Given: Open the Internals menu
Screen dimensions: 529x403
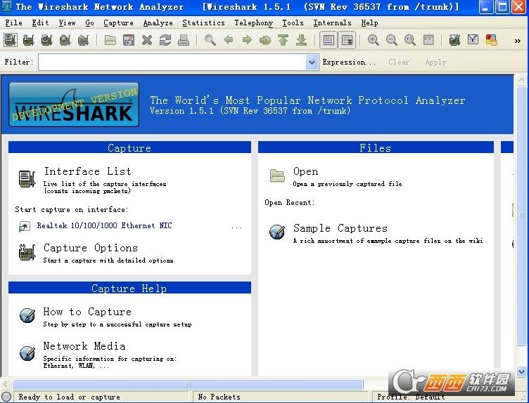Looking at the screenshot, I should pos(332,22).
